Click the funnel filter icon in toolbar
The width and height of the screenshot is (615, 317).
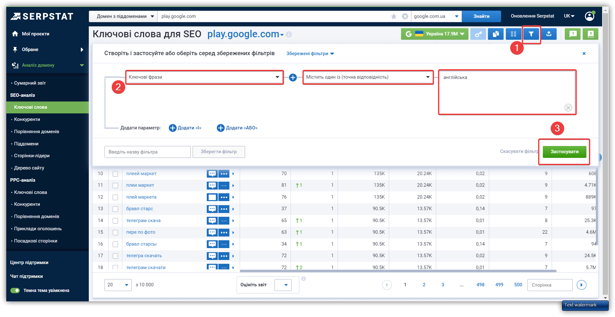(x=531, y=34)
